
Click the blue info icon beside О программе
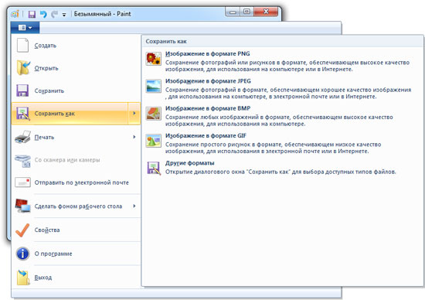coord(22,254)
